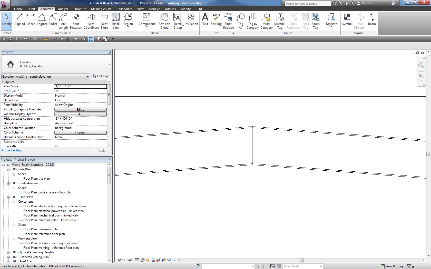Screen dimensions: 431x269
Task: Use the Spot Slope tool
Action: pos(104,21)
